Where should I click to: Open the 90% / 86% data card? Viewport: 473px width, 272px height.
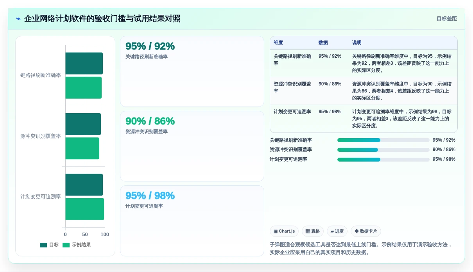(192, 146)
